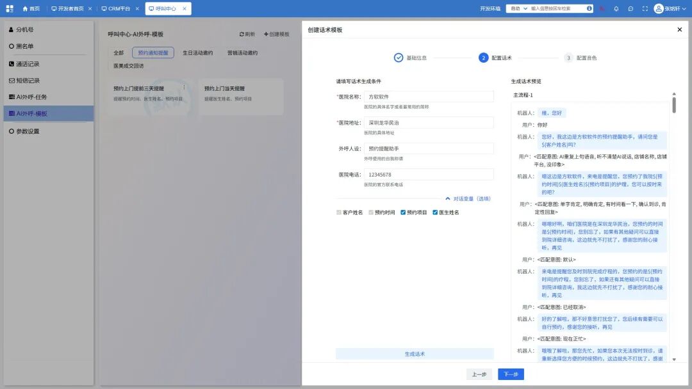The height and width of the screenshot is (389, 692).
Task: Enable the 客户姓名 checkbox
Action: [x=338, y=213]
